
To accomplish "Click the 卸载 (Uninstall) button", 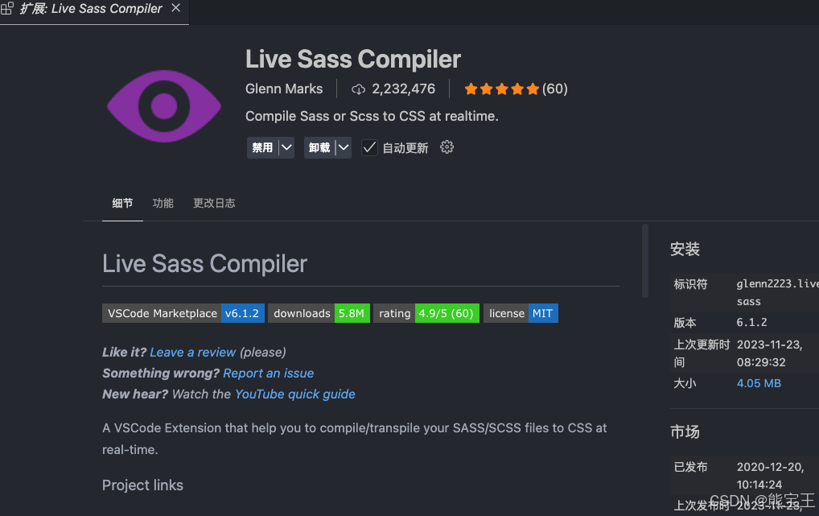I will tap(319, 147).
